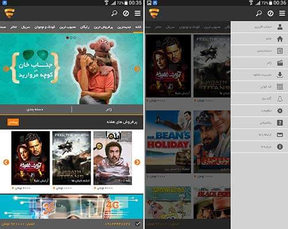Tap app logo on right phone screen
This screenshot has height=229, width=288.
(x=154, y=13)
